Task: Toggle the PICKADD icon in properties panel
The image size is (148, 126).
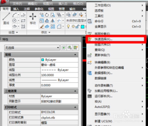Action: click(64, 48)
